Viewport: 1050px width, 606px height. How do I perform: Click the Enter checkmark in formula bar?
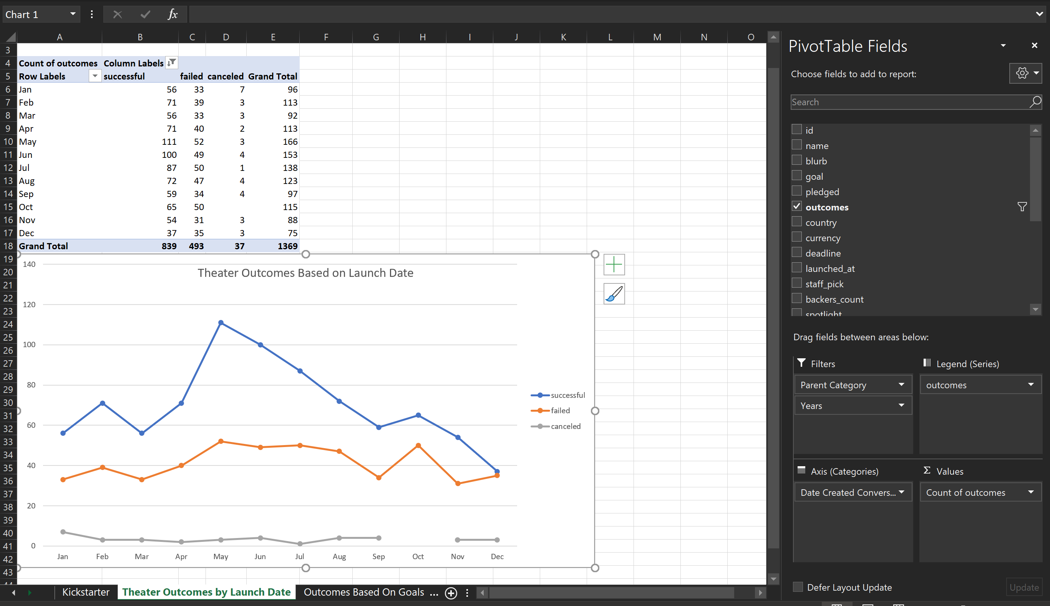(x=145, y=14)
